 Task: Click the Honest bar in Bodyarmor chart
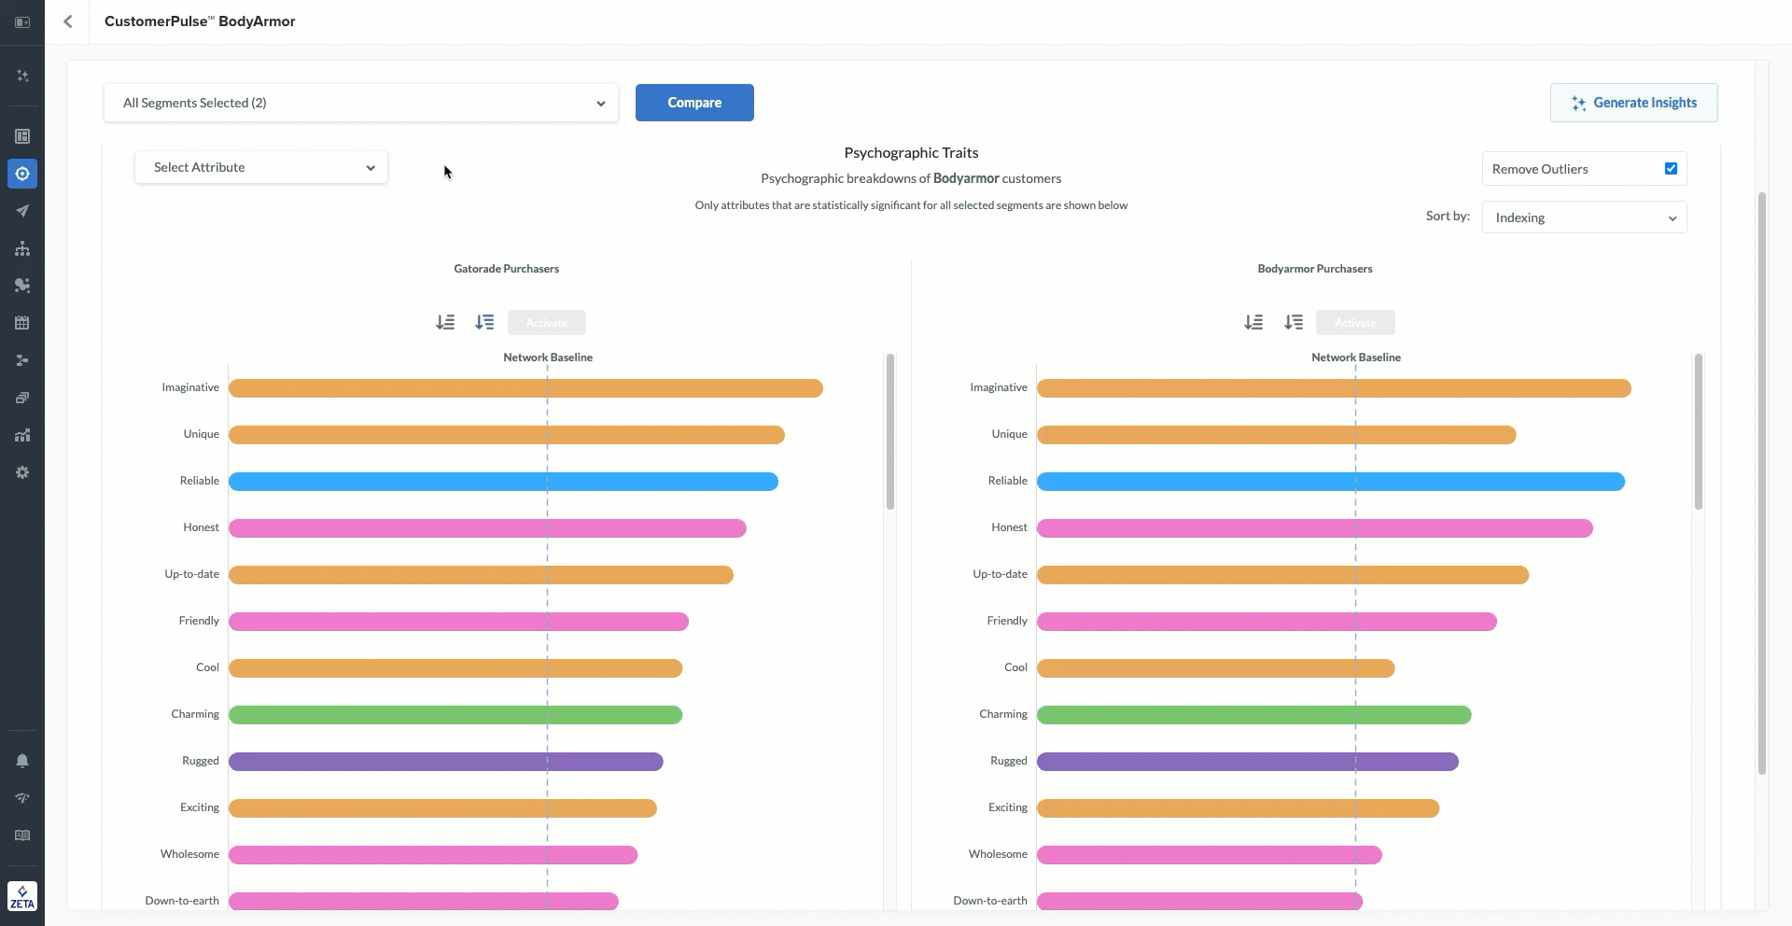(1315, 528)
